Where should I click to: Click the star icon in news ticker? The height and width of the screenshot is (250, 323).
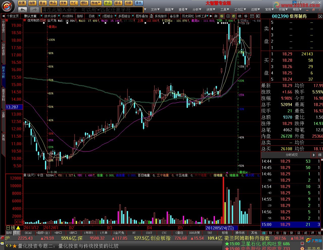click(x=14, y=246)
